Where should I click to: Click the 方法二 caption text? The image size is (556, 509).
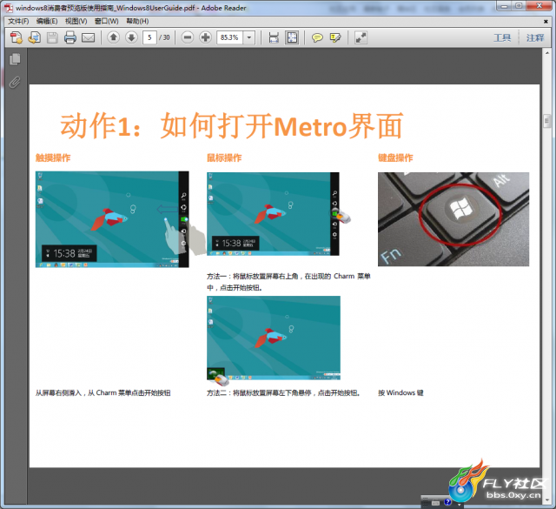pyautogui.click(x=284, y=393)
